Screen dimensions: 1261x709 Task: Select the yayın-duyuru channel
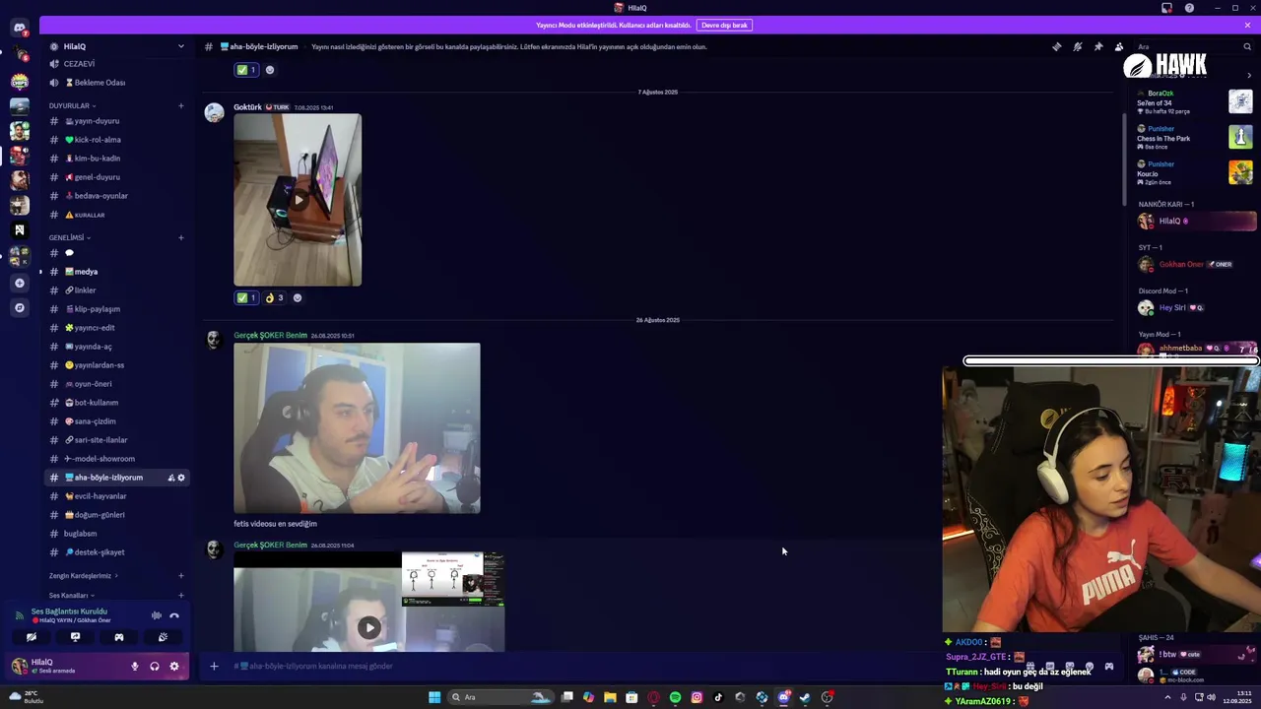[116, 121]
